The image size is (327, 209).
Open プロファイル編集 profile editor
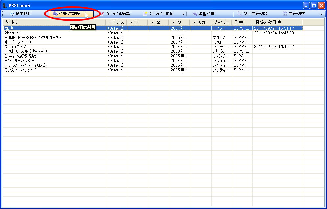click(115, 14)
